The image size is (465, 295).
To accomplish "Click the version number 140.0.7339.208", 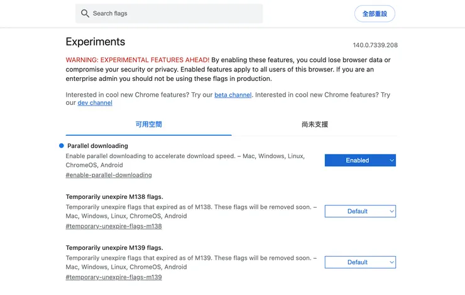I will tap(375, 45).
